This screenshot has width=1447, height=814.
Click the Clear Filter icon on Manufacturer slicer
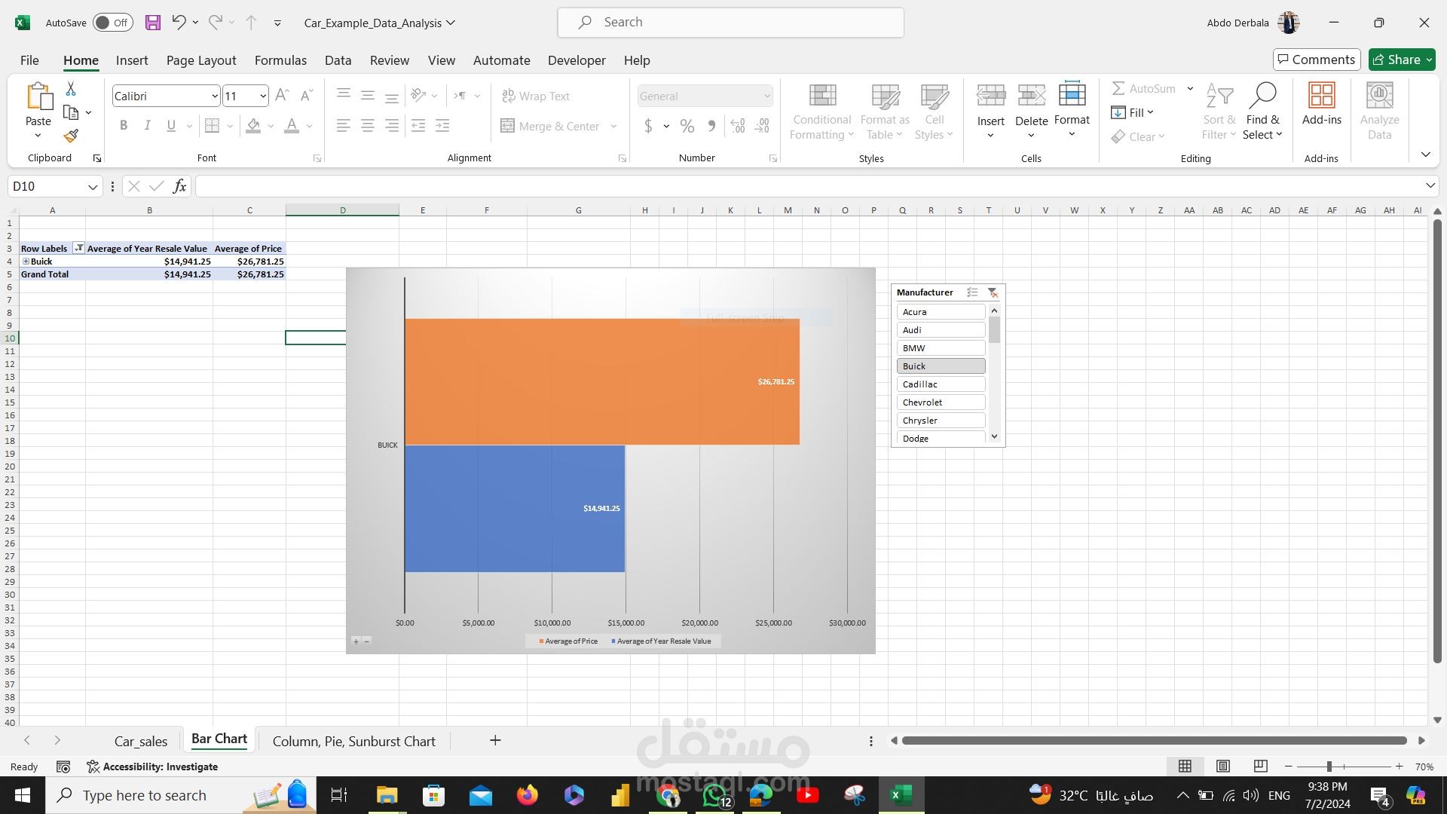pyautogui.click(x=993, y=292)
